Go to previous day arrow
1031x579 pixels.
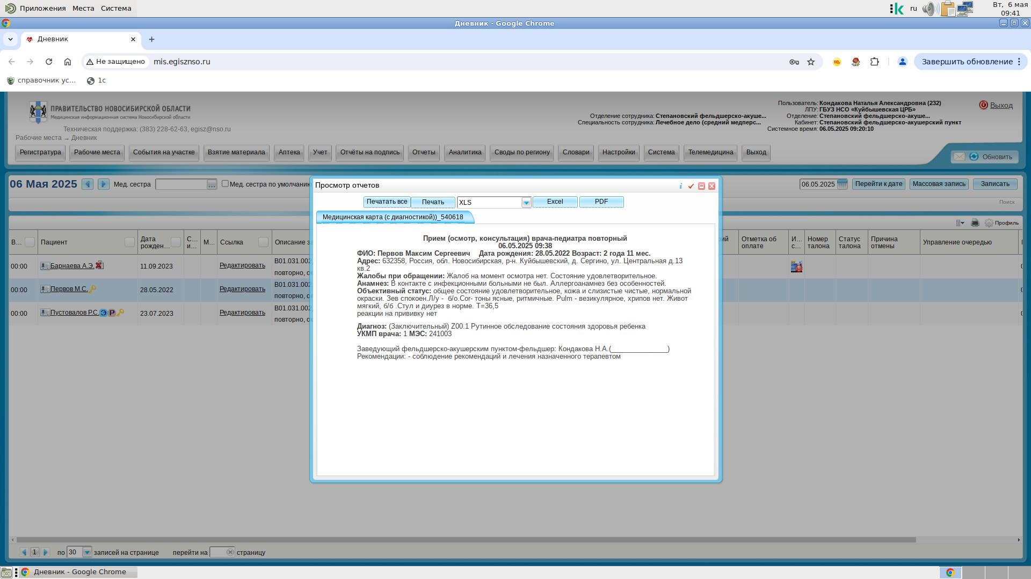[x=88, y=184]
